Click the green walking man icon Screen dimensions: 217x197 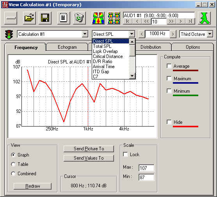[204, 18]
